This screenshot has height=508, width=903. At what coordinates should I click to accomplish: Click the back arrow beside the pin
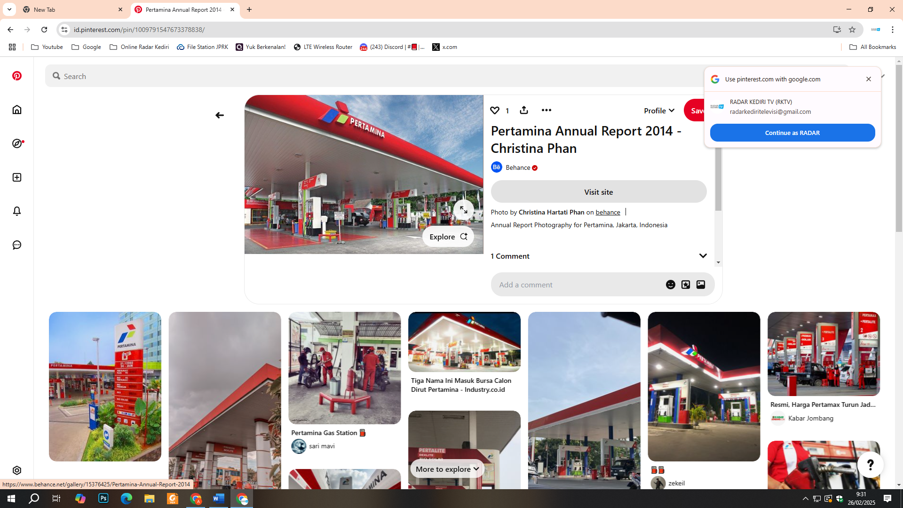220,115
